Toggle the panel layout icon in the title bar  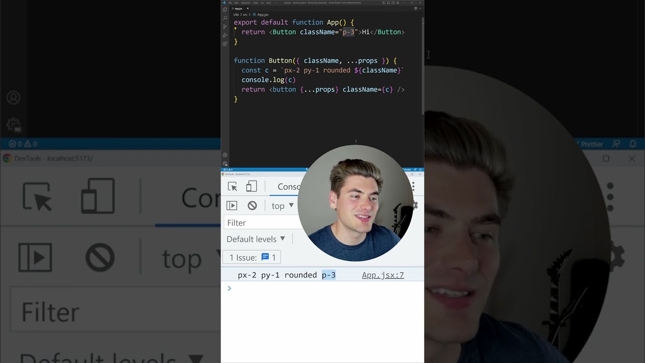(x=389, y=3)
